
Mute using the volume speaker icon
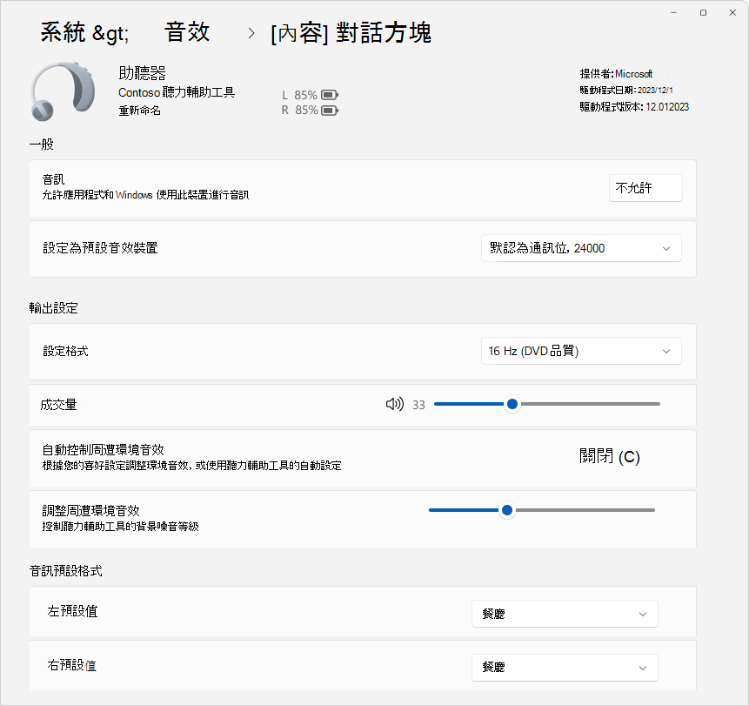[x=395, y=405]
